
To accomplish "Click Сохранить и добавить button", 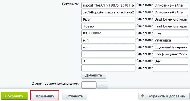I will pos(164,96).
